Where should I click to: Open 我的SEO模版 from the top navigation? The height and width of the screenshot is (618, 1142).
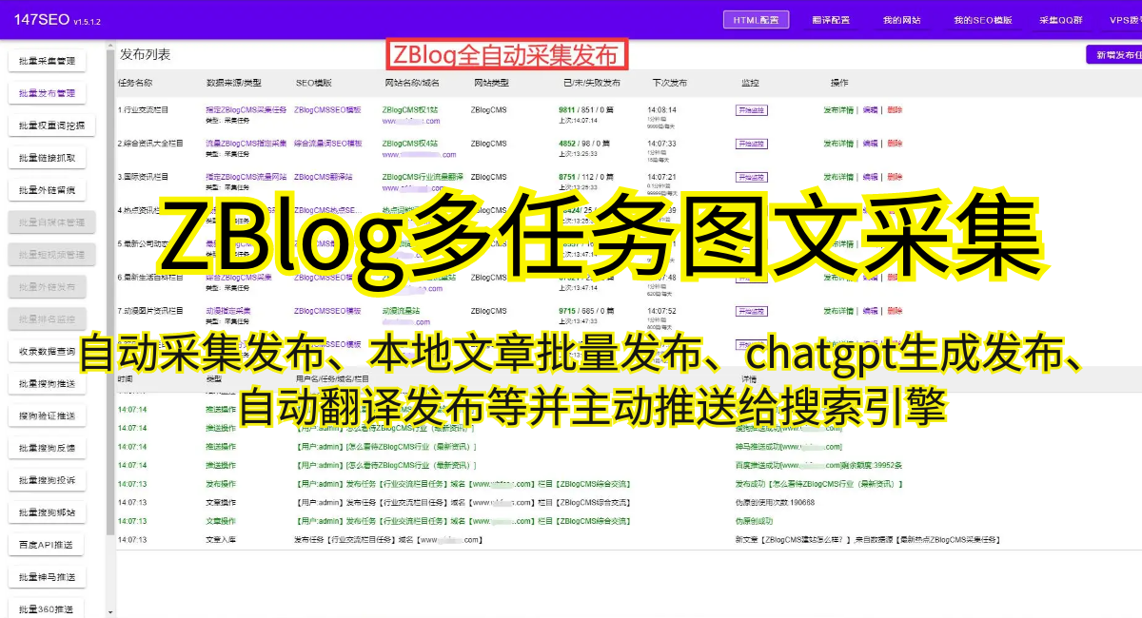(983, 20)
